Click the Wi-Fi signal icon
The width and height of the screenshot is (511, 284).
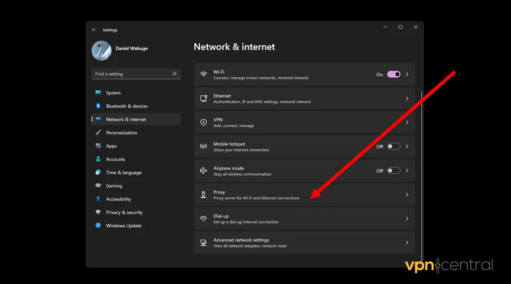203,74
